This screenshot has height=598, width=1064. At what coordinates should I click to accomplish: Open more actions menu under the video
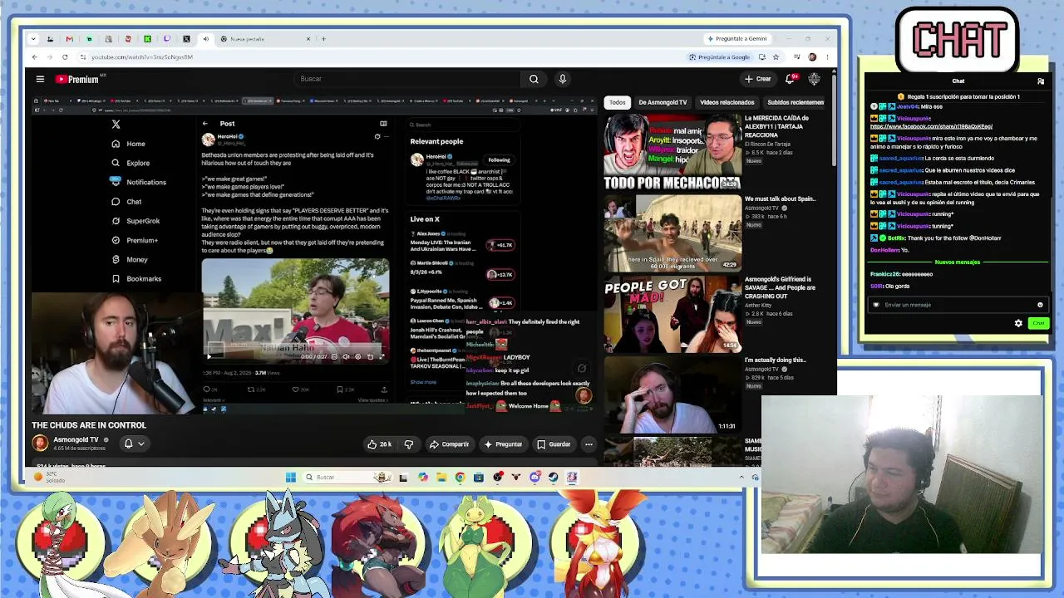coord(589,444)
